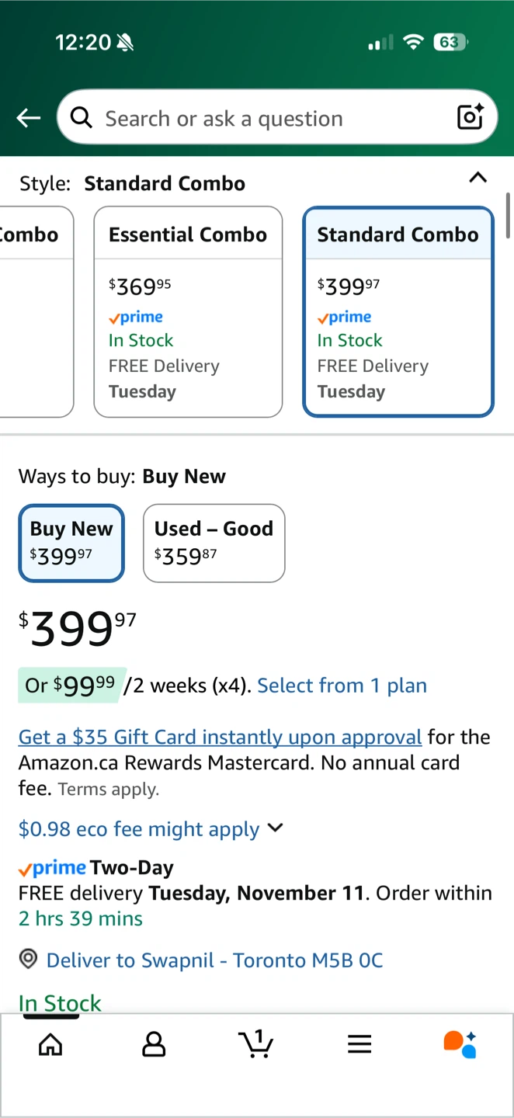Screen dimensions: 514x1118
Task: Open the account profile icon
Action: [154, 1044]
